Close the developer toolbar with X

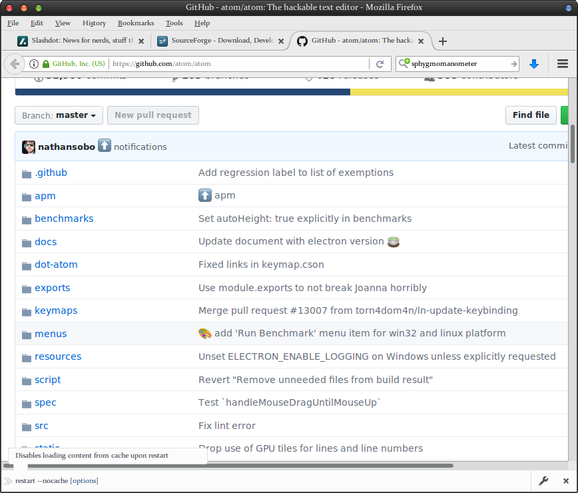pyautogui.click(x=566, y=481)
